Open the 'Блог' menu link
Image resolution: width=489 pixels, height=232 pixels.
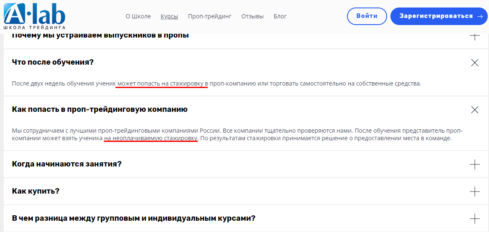pyautogui.click(x=280, y=17)
